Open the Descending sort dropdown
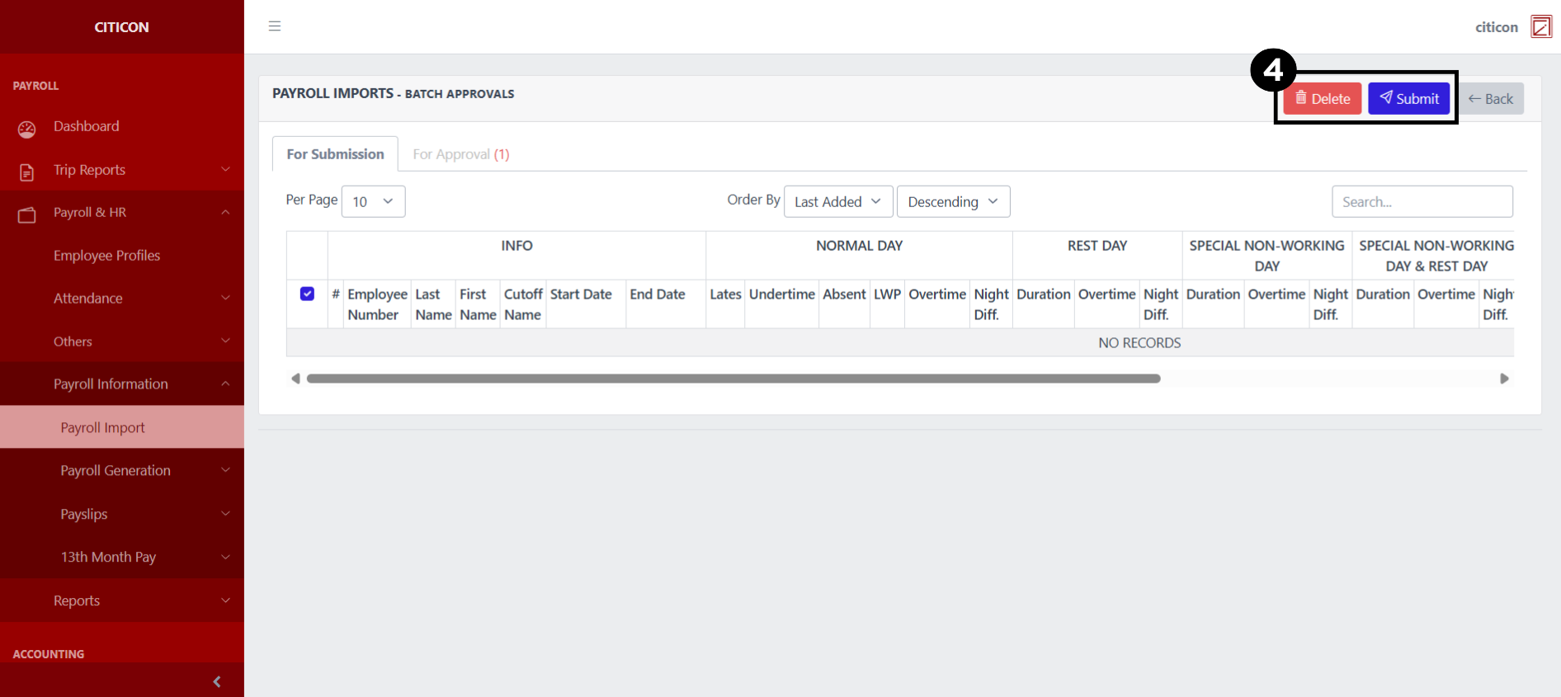Viewport: 1561px width, 697px height. point(953,201)
